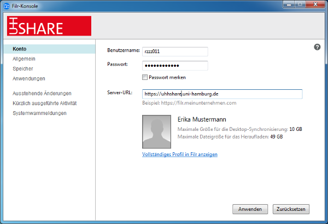
Task: Click the 10 GB sync size value
Action: (x=296, y=129)
